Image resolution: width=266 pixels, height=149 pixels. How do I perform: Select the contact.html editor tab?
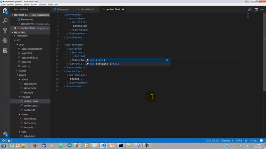pyautogui.click(x=113, y=9)
